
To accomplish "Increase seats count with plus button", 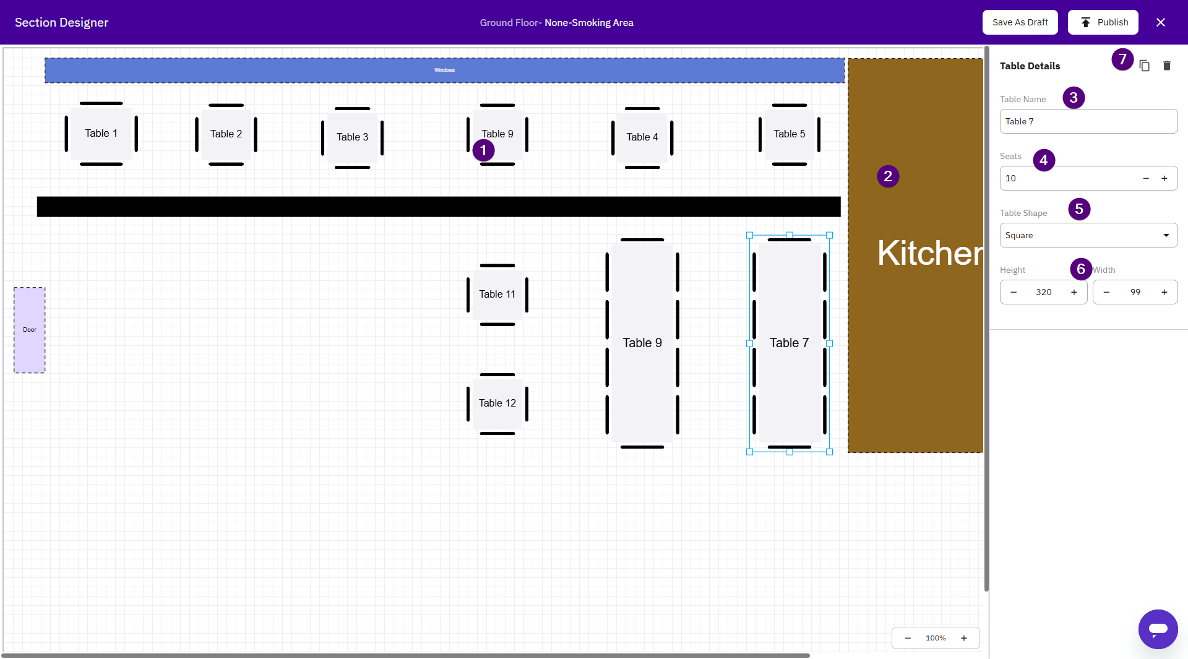I will tap(1164, 178).
